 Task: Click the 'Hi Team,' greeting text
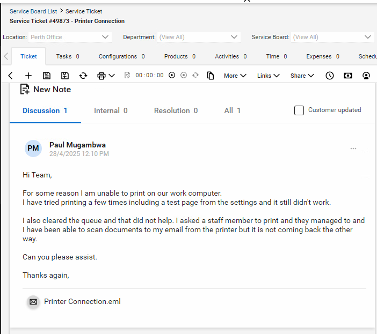[x=37, y=175]
